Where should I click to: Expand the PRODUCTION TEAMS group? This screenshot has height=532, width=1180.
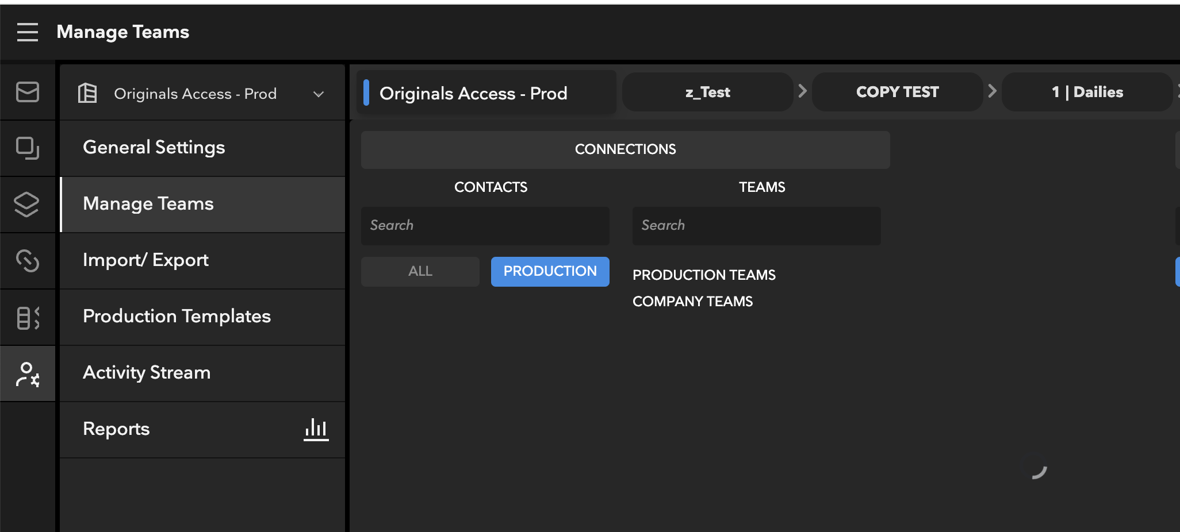704,275
